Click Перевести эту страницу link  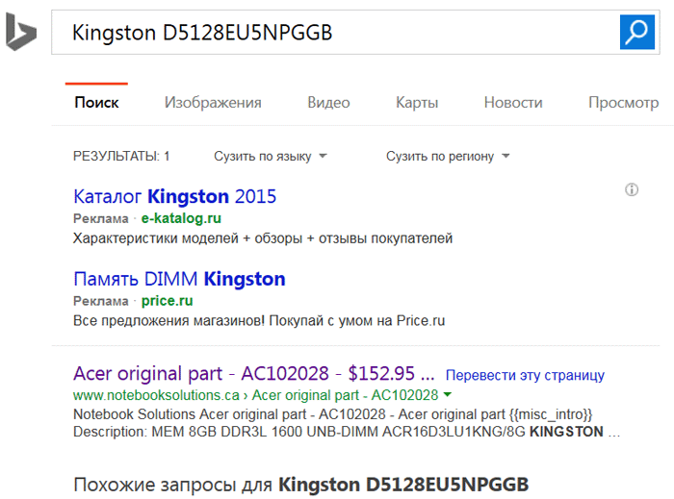(525, 375)
